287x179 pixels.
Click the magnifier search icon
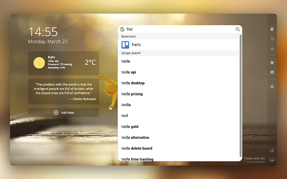point(238,29)
